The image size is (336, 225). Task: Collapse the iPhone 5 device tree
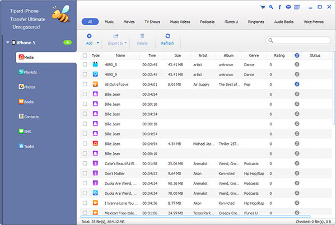click(8, 43)
